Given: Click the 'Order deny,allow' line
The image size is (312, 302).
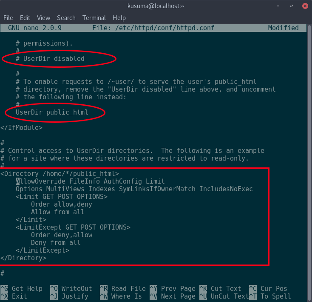Looking at the screenshot, I should click(x=62, y=235).
